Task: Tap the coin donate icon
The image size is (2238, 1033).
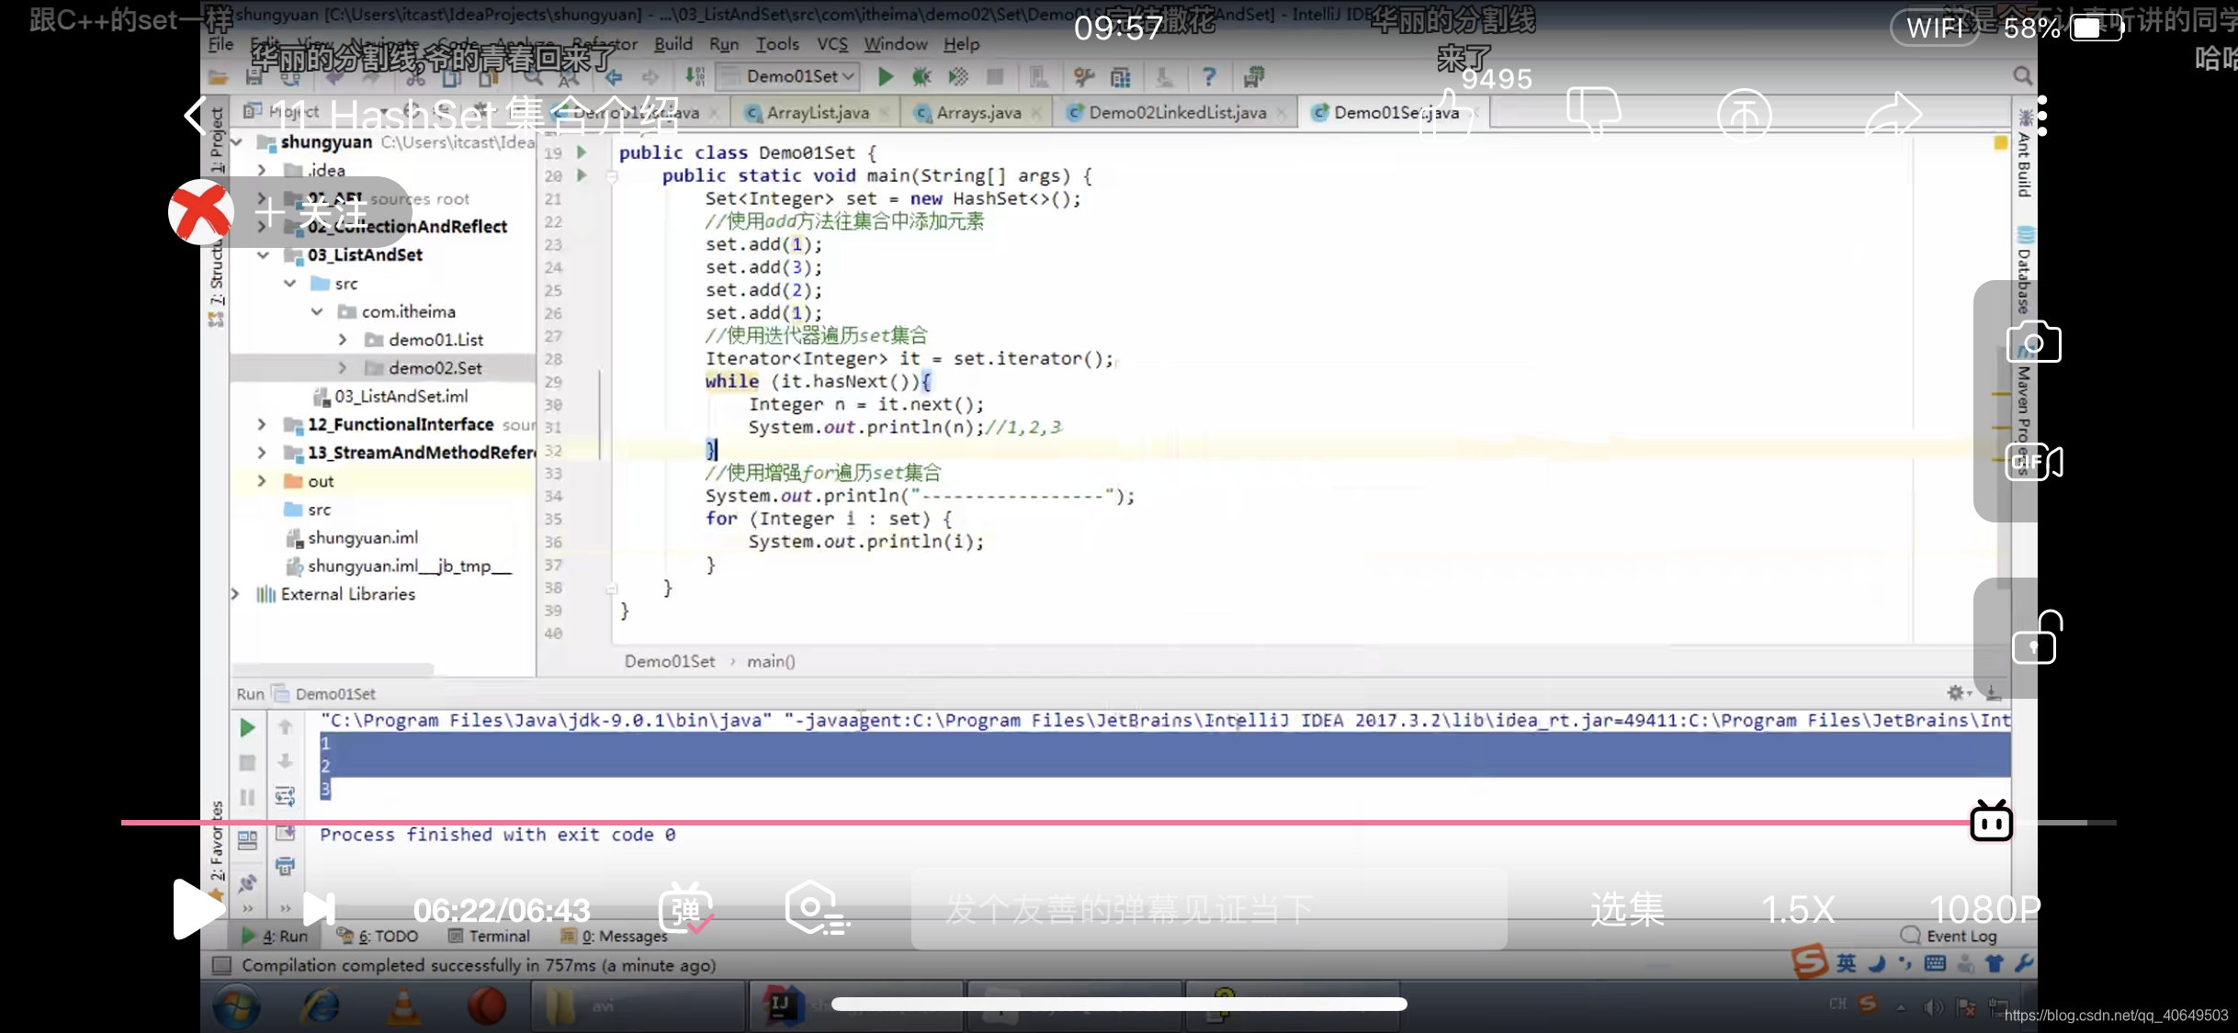Action: [x=1743, y=116]
